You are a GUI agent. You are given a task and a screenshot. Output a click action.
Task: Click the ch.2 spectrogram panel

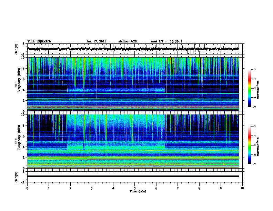pos(133,141)
